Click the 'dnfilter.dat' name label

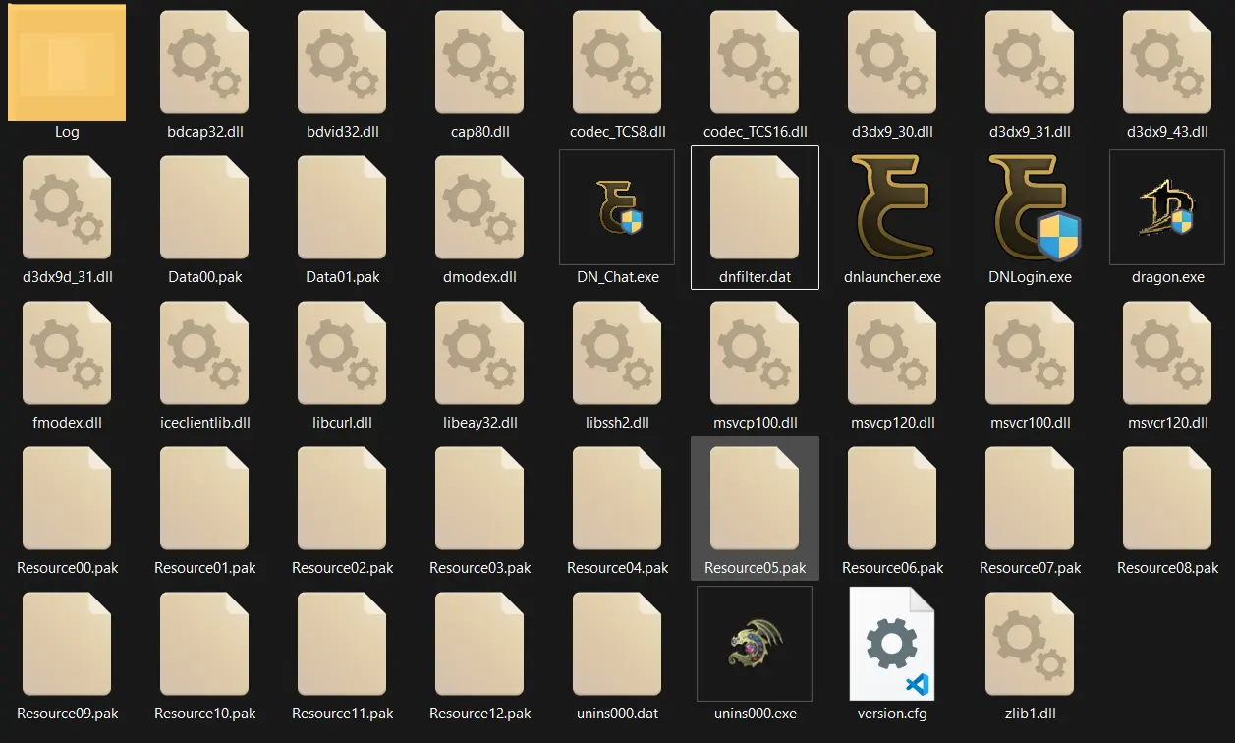pos(755,277)
